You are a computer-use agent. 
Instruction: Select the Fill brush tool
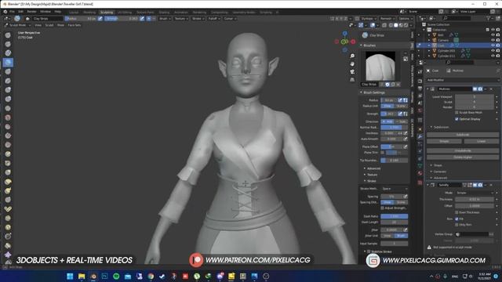point(8,136)
